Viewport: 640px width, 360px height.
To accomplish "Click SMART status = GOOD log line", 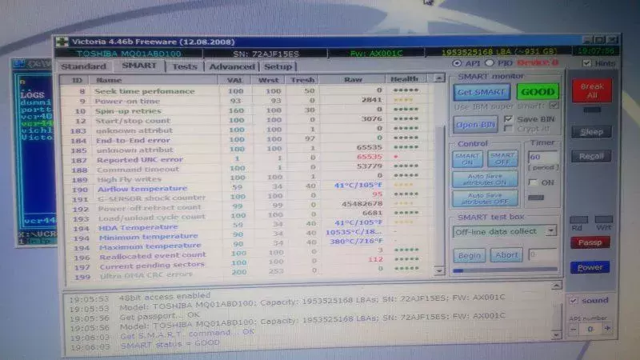I will coord(170,345).
